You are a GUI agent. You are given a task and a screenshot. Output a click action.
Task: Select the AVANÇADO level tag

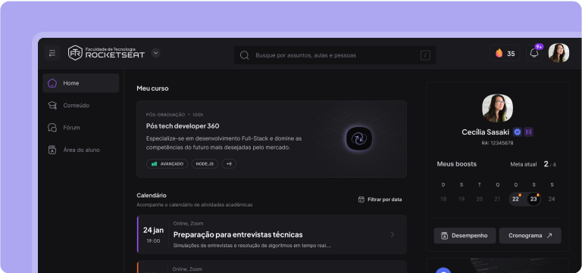click(x=167, y=164)
